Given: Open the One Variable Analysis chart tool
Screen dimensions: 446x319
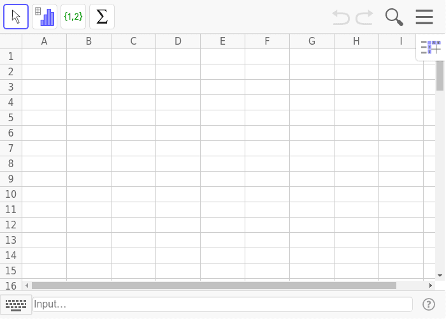Looking at the screenshot, I should coord(45,17).
